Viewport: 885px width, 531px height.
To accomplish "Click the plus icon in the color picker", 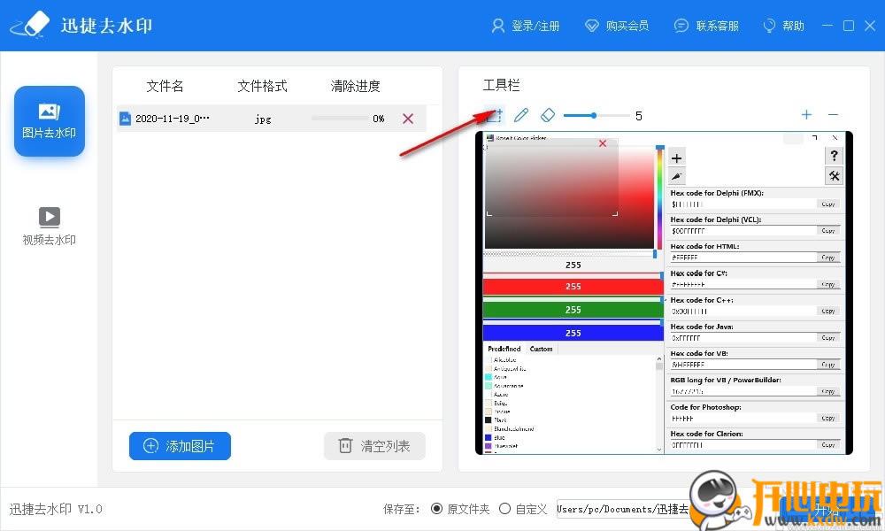I will pos(676,158).
